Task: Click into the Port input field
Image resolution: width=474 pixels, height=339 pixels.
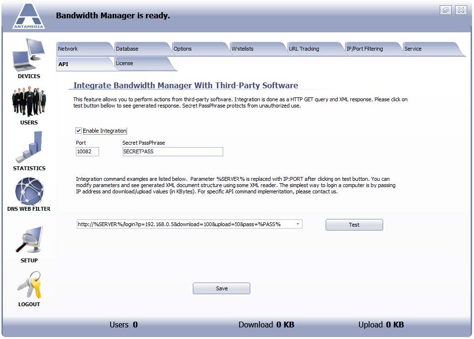Action: (87, 151)
